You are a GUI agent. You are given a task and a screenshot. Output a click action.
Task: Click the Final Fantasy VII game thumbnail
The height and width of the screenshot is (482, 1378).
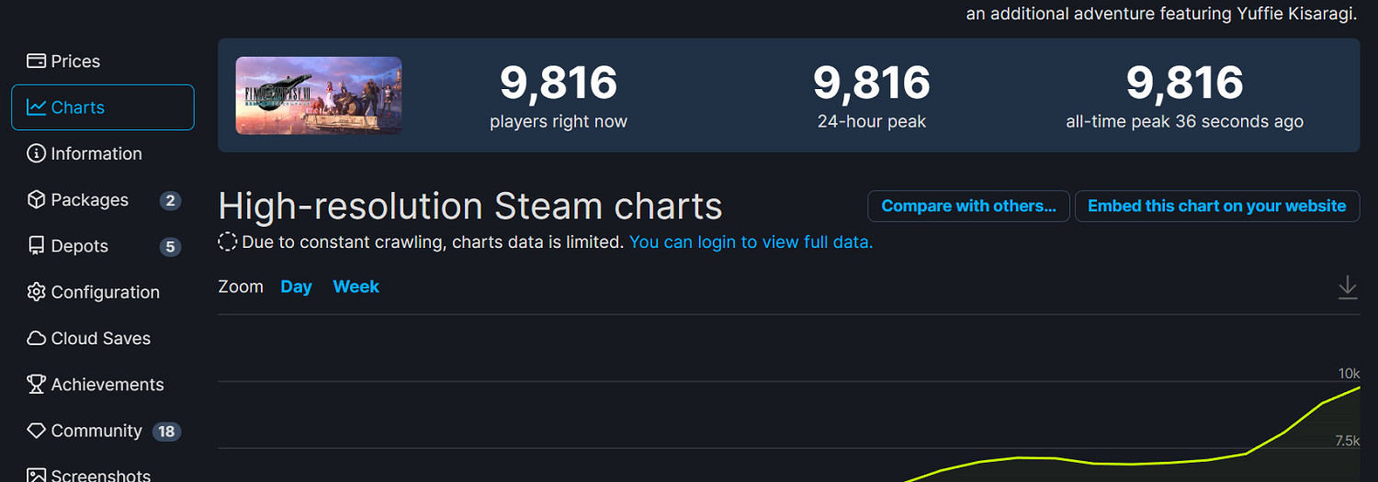click(319, 95)
